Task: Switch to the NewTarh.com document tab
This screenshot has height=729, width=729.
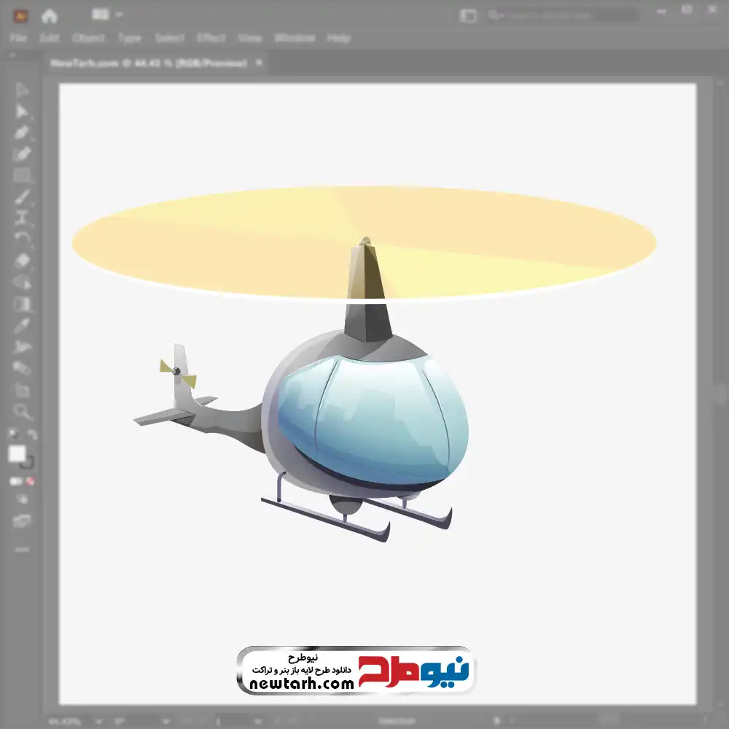Action: point(148,63)
